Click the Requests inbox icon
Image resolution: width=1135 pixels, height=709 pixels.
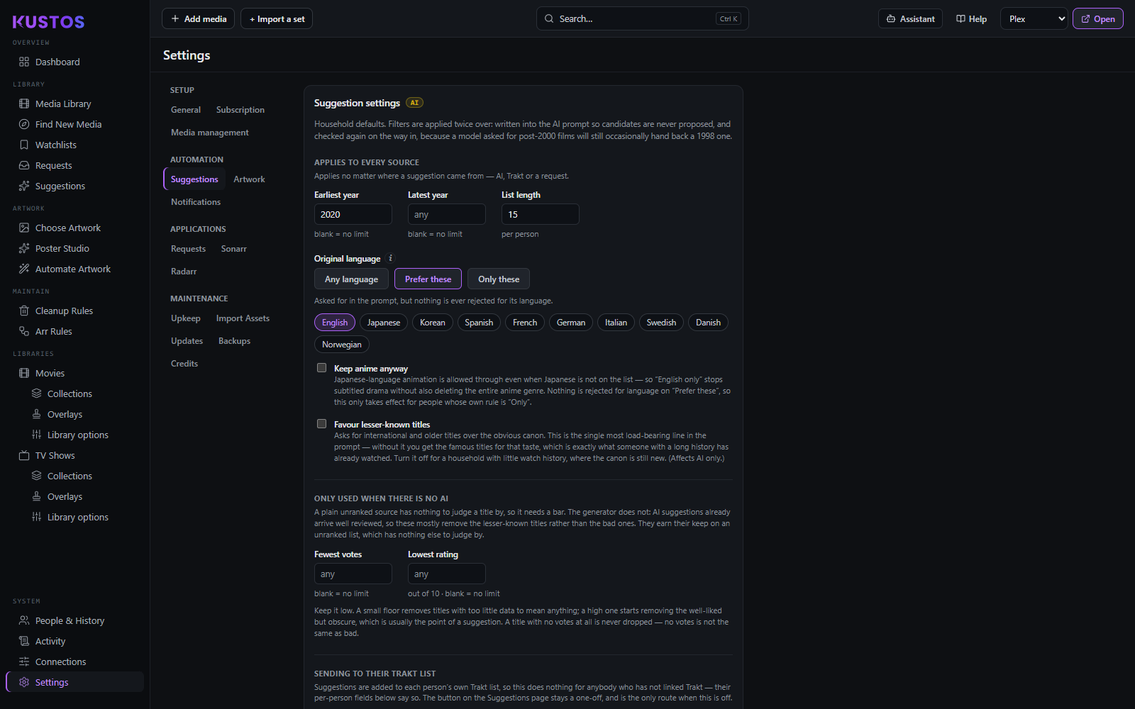[x=24, y=165]
